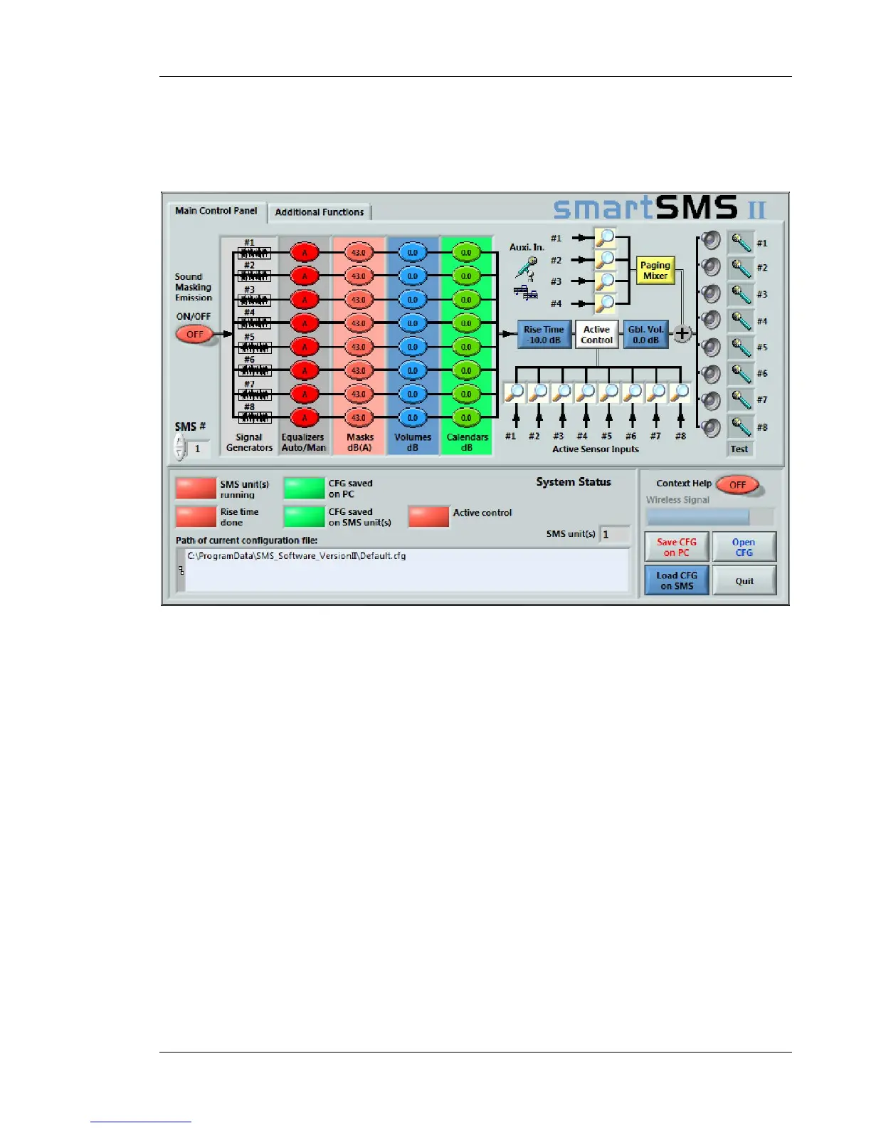Screen dimensions: 871x1128
Task: Test output #2 with microphone icon
Action: click(741, 268)
